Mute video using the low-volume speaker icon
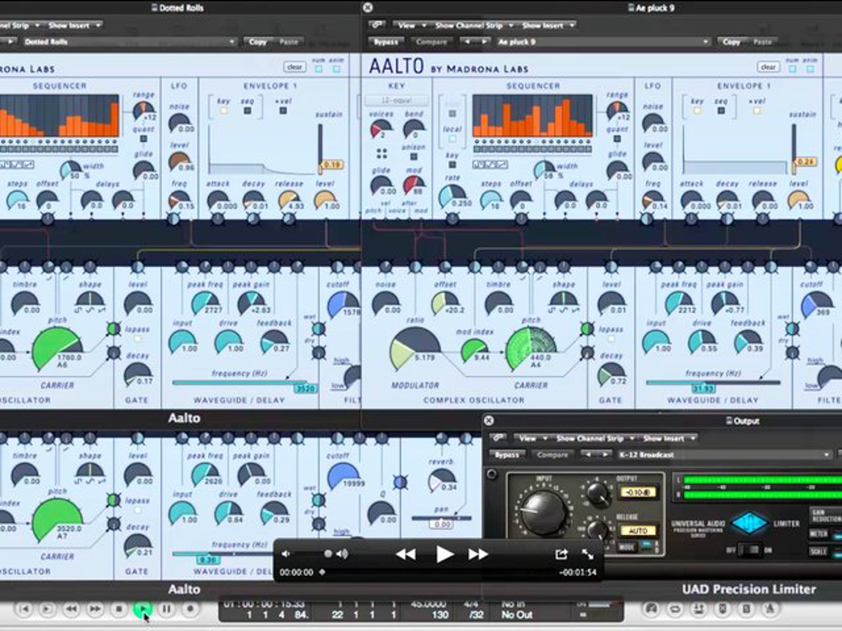Image resolution: width=842 pixels, height=631 pixels. click(285, 554)
